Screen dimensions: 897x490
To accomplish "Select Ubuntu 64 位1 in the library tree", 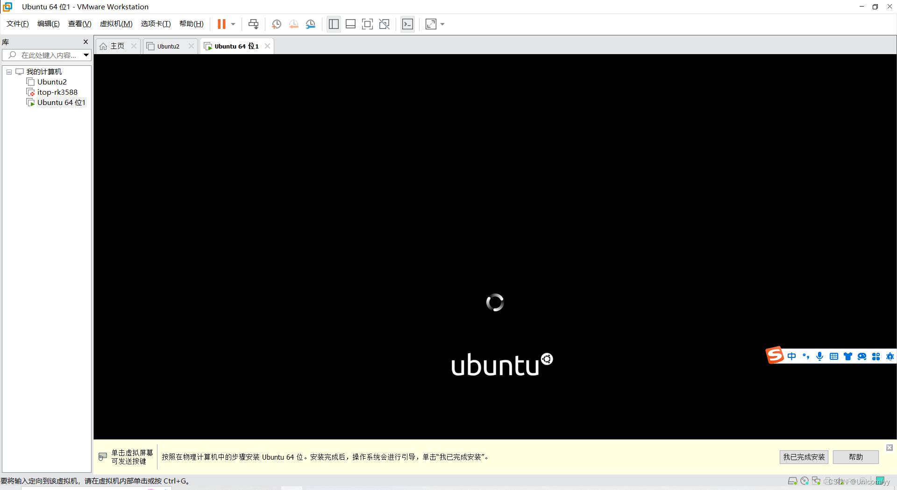I will tap(61, 103).
